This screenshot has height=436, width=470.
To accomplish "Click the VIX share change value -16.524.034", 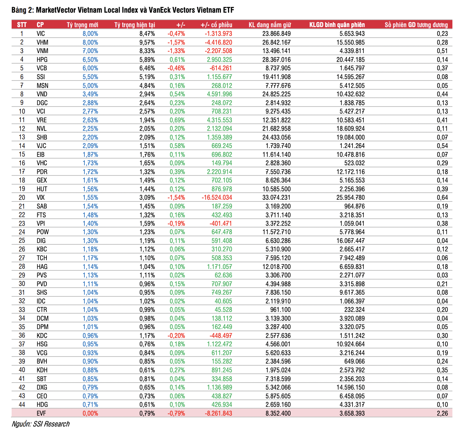I will (x=217, y=198).
